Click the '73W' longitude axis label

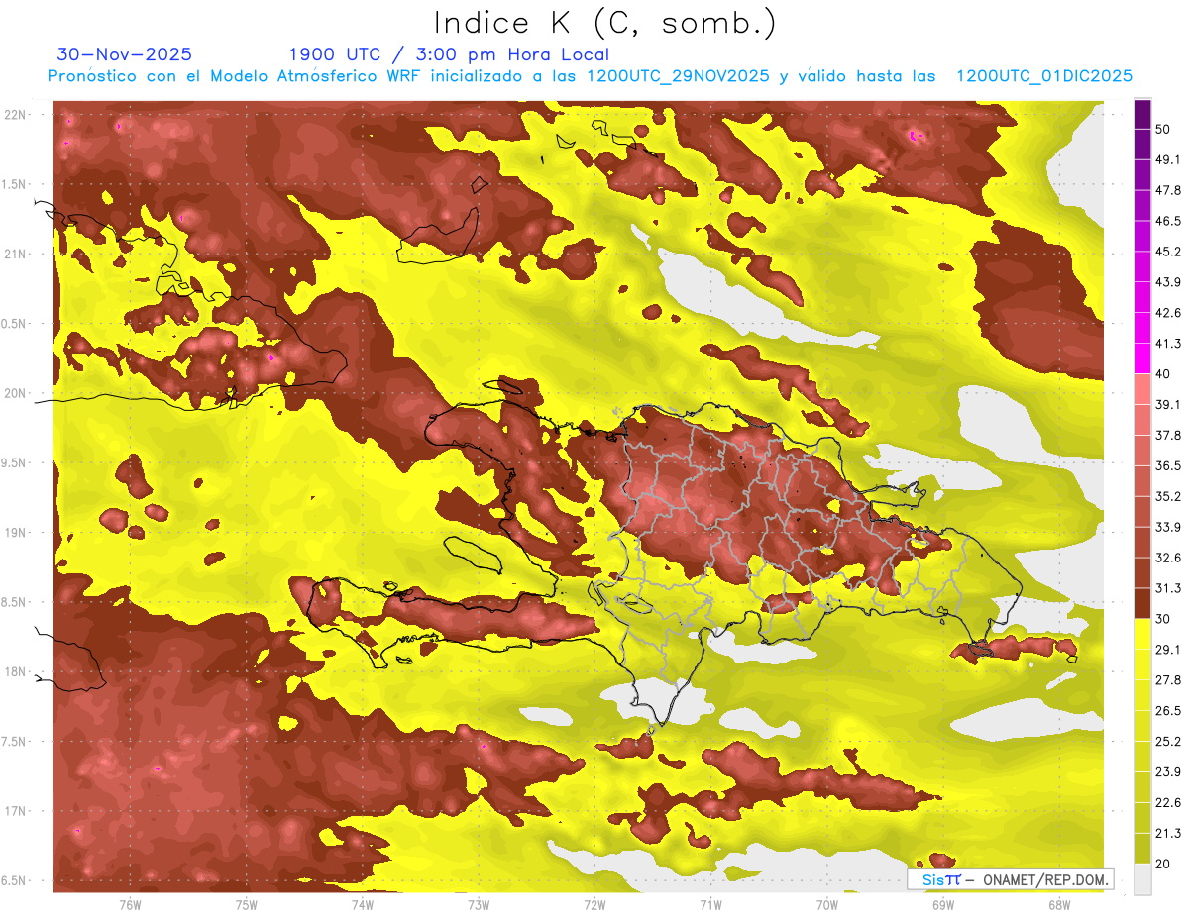coord(479,905)
